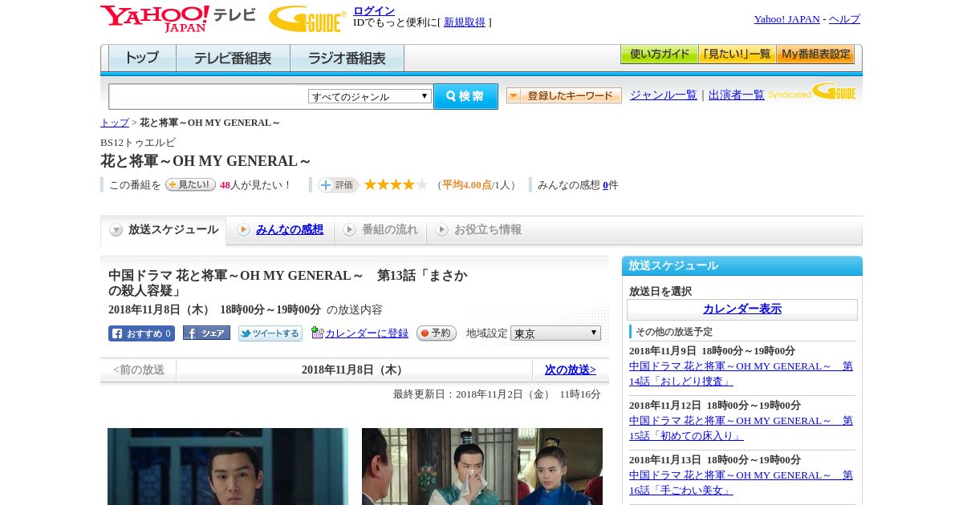Click the 48人が見たい! count text
Screen dimensions: 963x505
click(x=256, y=184)
